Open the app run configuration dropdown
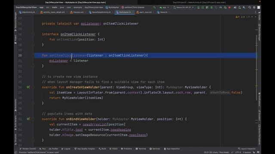 pos(164,8)
